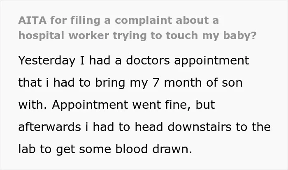Click the post title starting with 'AITA for filing'

tap(137, 28)
